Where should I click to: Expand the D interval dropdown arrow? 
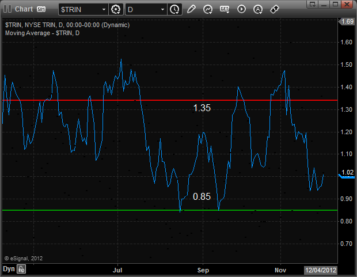click(x=162, y=10)
